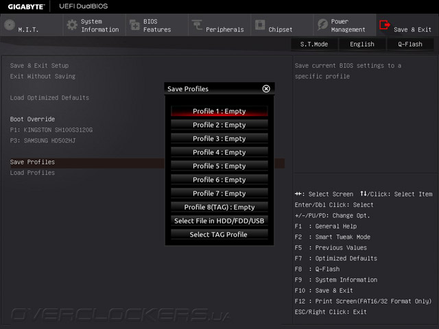
Task: Open the Peripherals tab
Action: pyautogui.click(x=219, y=25)
